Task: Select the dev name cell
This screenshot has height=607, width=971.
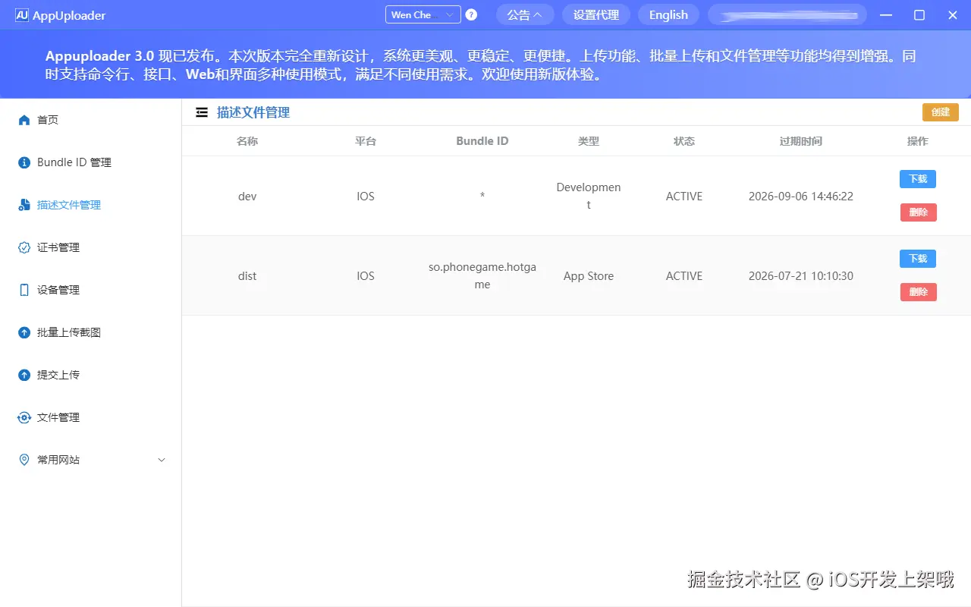Action: [247, 196]
